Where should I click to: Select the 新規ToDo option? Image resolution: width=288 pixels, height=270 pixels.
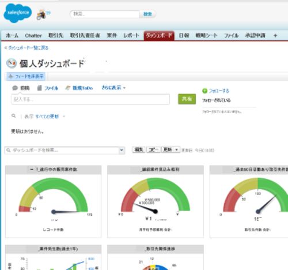(83, 88)
